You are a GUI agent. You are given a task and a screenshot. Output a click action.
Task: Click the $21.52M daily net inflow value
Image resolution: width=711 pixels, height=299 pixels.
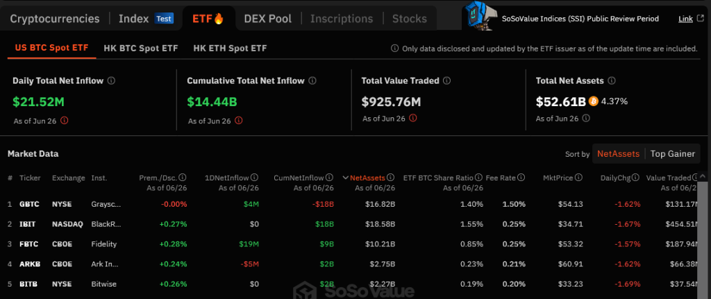[x=38, y=101]
